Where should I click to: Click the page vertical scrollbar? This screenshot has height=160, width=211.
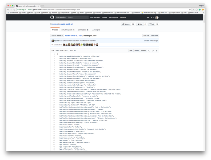click(204, 19)
